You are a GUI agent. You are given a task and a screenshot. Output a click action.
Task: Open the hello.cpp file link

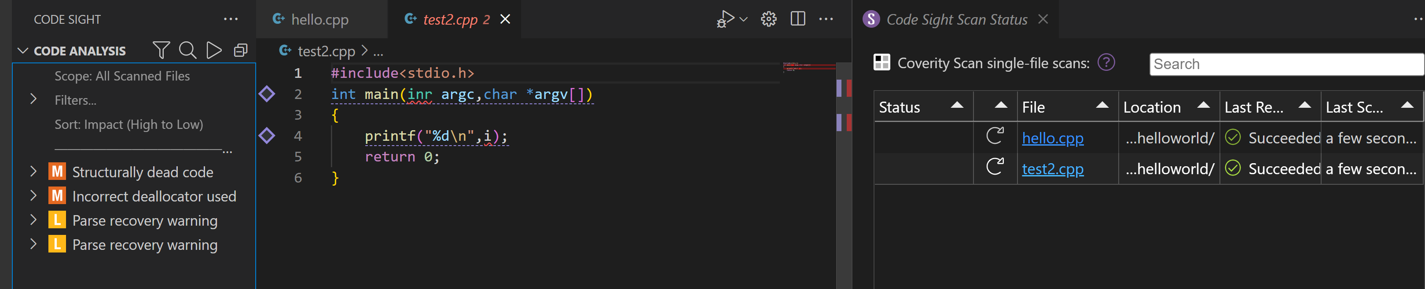tap(1052, 138)
